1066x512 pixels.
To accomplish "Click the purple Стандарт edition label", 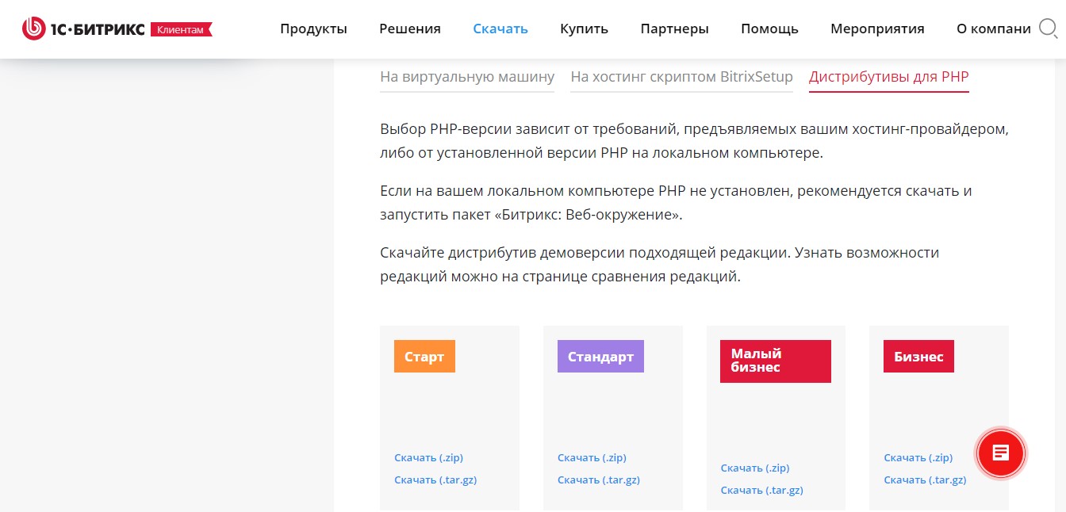I will [600, 357].
